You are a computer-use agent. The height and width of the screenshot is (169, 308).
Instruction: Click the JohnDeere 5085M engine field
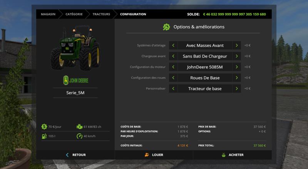pyautogui.click(x=205, y=67)
